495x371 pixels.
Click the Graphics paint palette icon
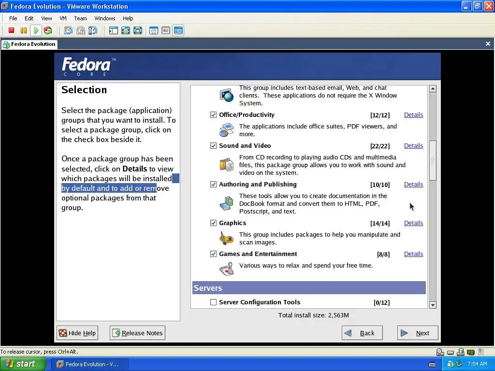(226, 238)
